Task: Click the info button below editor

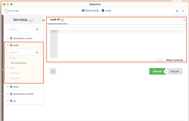Action: 53,71
